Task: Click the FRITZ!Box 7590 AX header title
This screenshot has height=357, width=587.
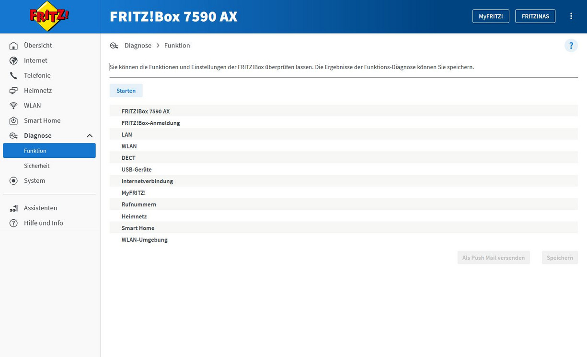Action: [173, 16]
